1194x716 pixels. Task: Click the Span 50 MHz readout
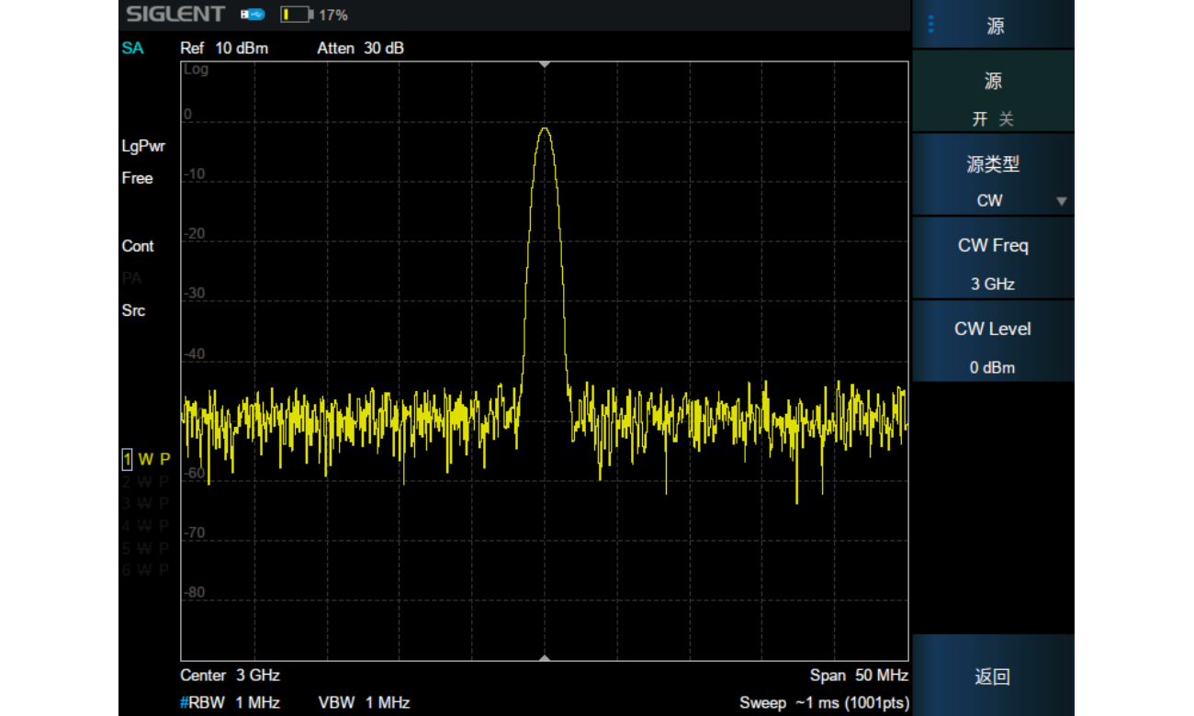pos(859,675)
